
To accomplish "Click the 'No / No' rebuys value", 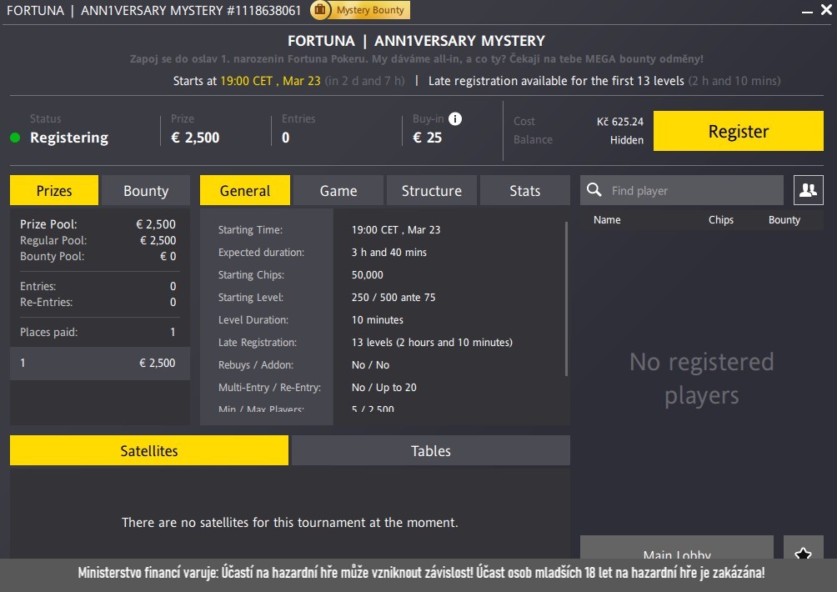I will (370, 364).
